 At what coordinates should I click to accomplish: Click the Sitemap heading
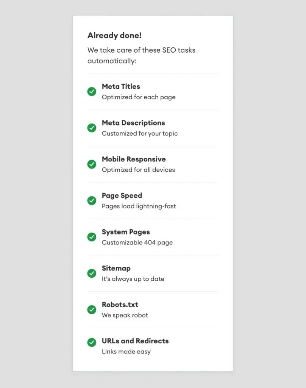pos(116,268)
